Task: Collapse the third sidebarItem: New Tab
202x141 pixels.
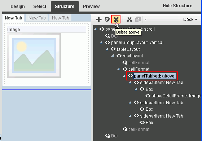Action: click(130, 116)
